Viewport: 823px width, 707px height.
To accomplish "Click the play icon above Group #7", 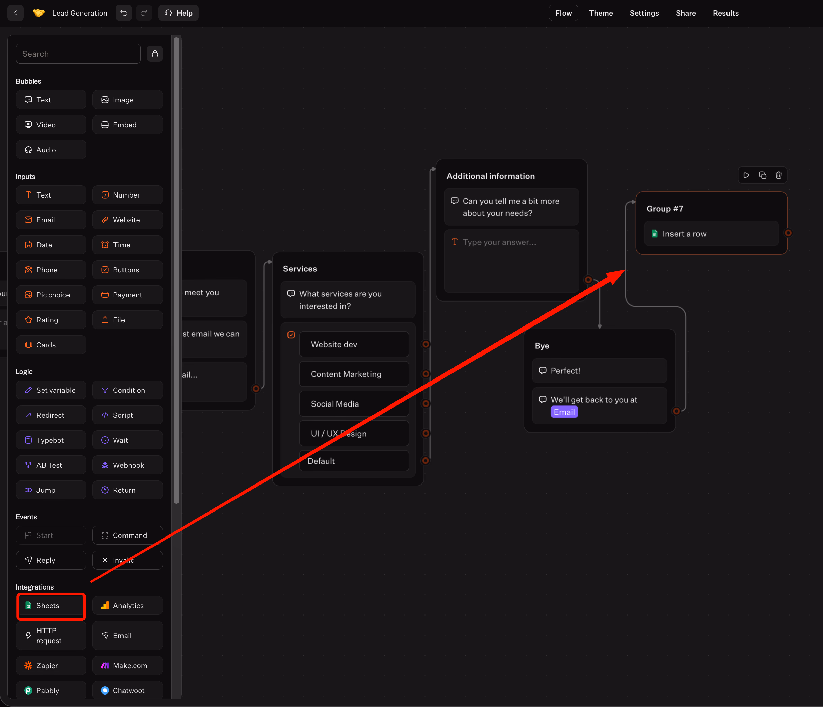I will tap(746, 175).
